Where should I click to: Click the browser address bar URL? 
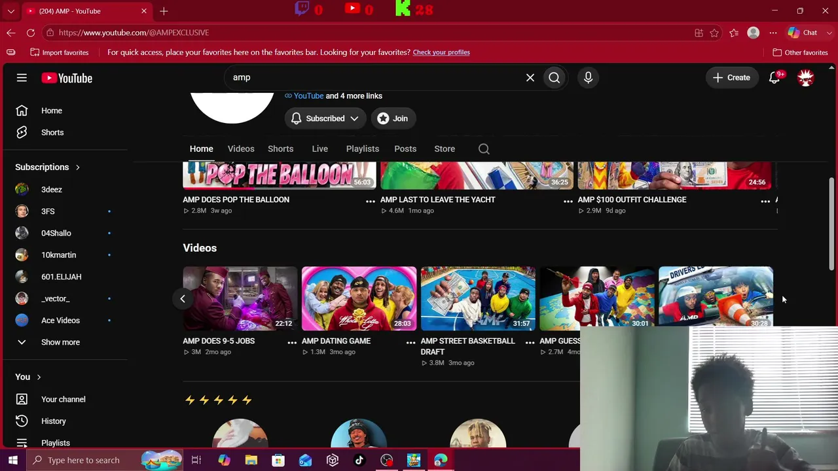(x=134, y=33)
